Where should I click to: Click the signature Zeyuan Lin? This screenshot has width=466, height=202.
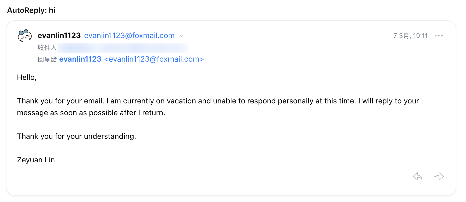click(x=36, y=160)
